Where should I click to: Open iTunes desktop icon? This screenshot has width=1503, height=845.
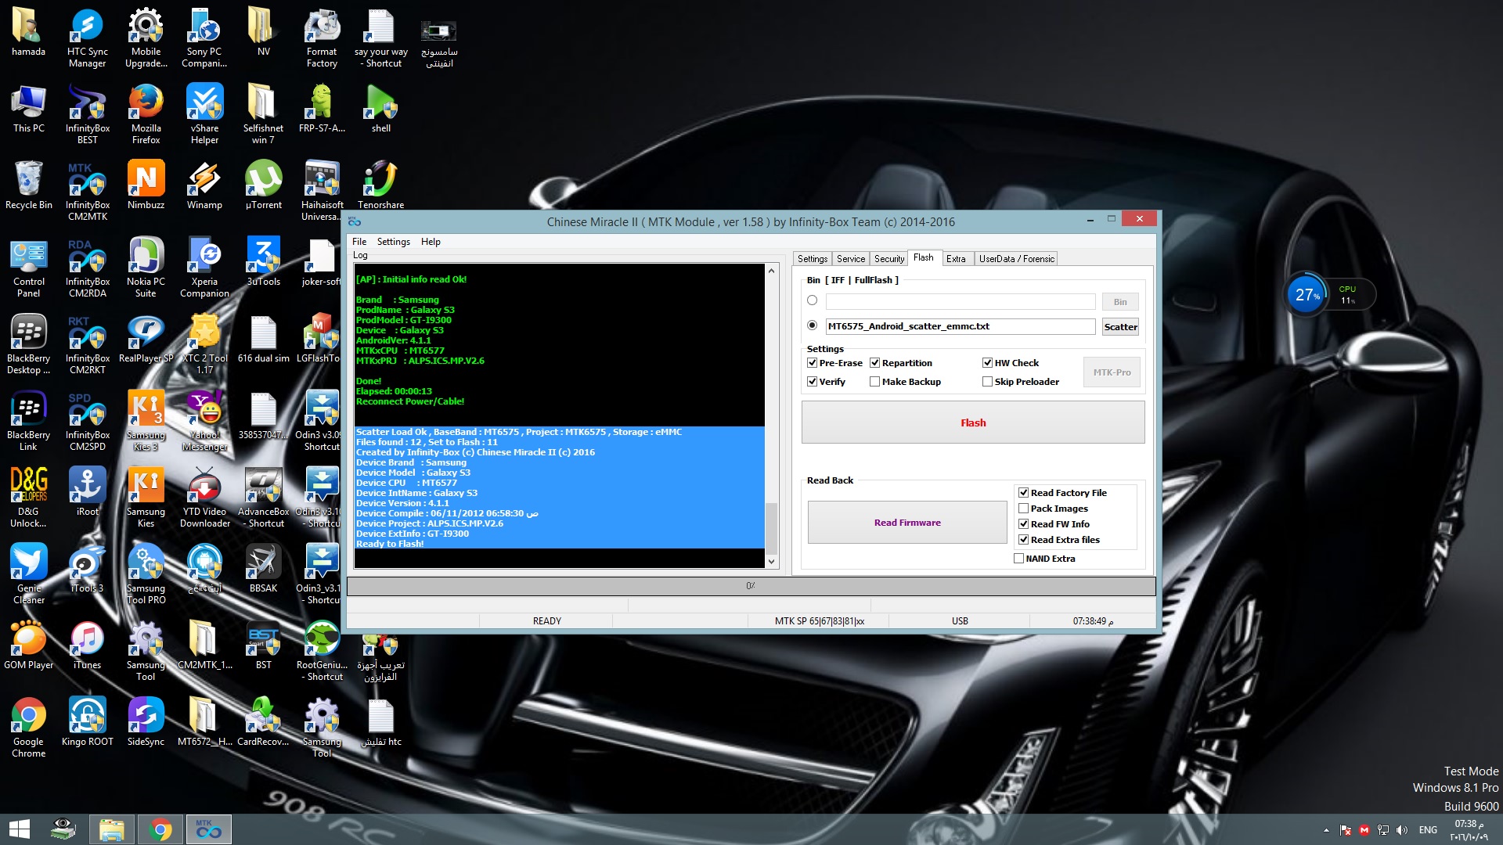(x=87, y=645)
